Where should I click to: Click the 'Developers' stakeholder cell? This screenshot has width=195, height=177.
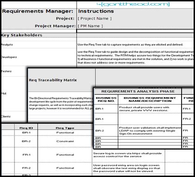click(x=39, y=57)
